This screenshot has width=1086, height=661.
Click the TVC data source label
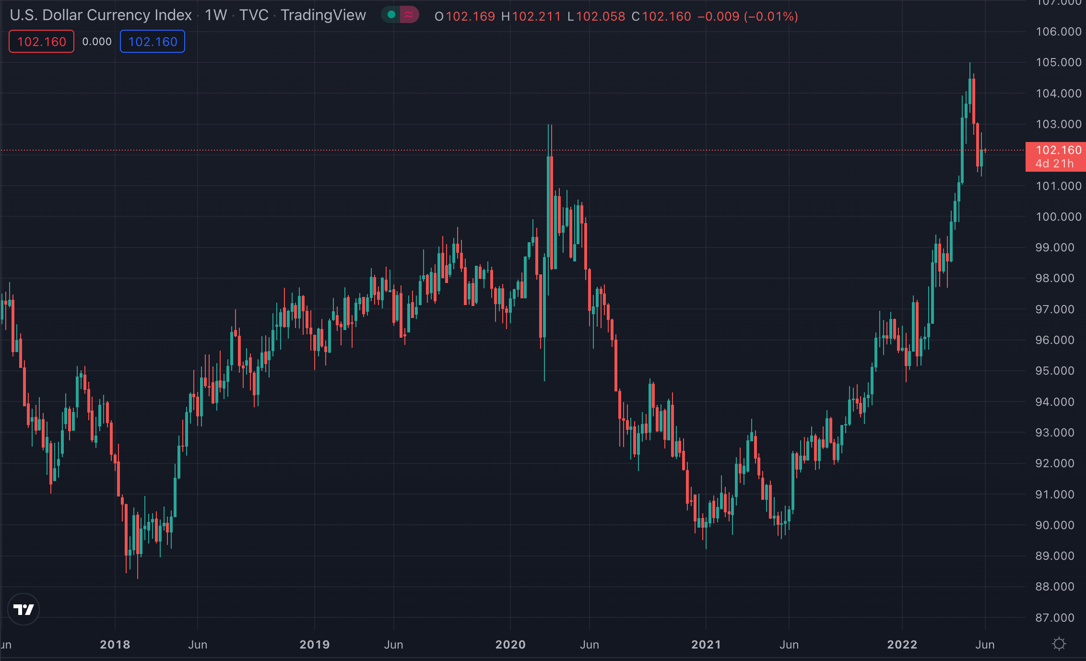[254, 15]
